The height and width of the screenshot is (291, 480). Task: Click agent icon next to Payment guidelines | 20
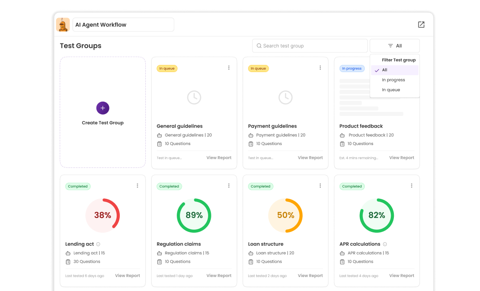tap(251, 135)
